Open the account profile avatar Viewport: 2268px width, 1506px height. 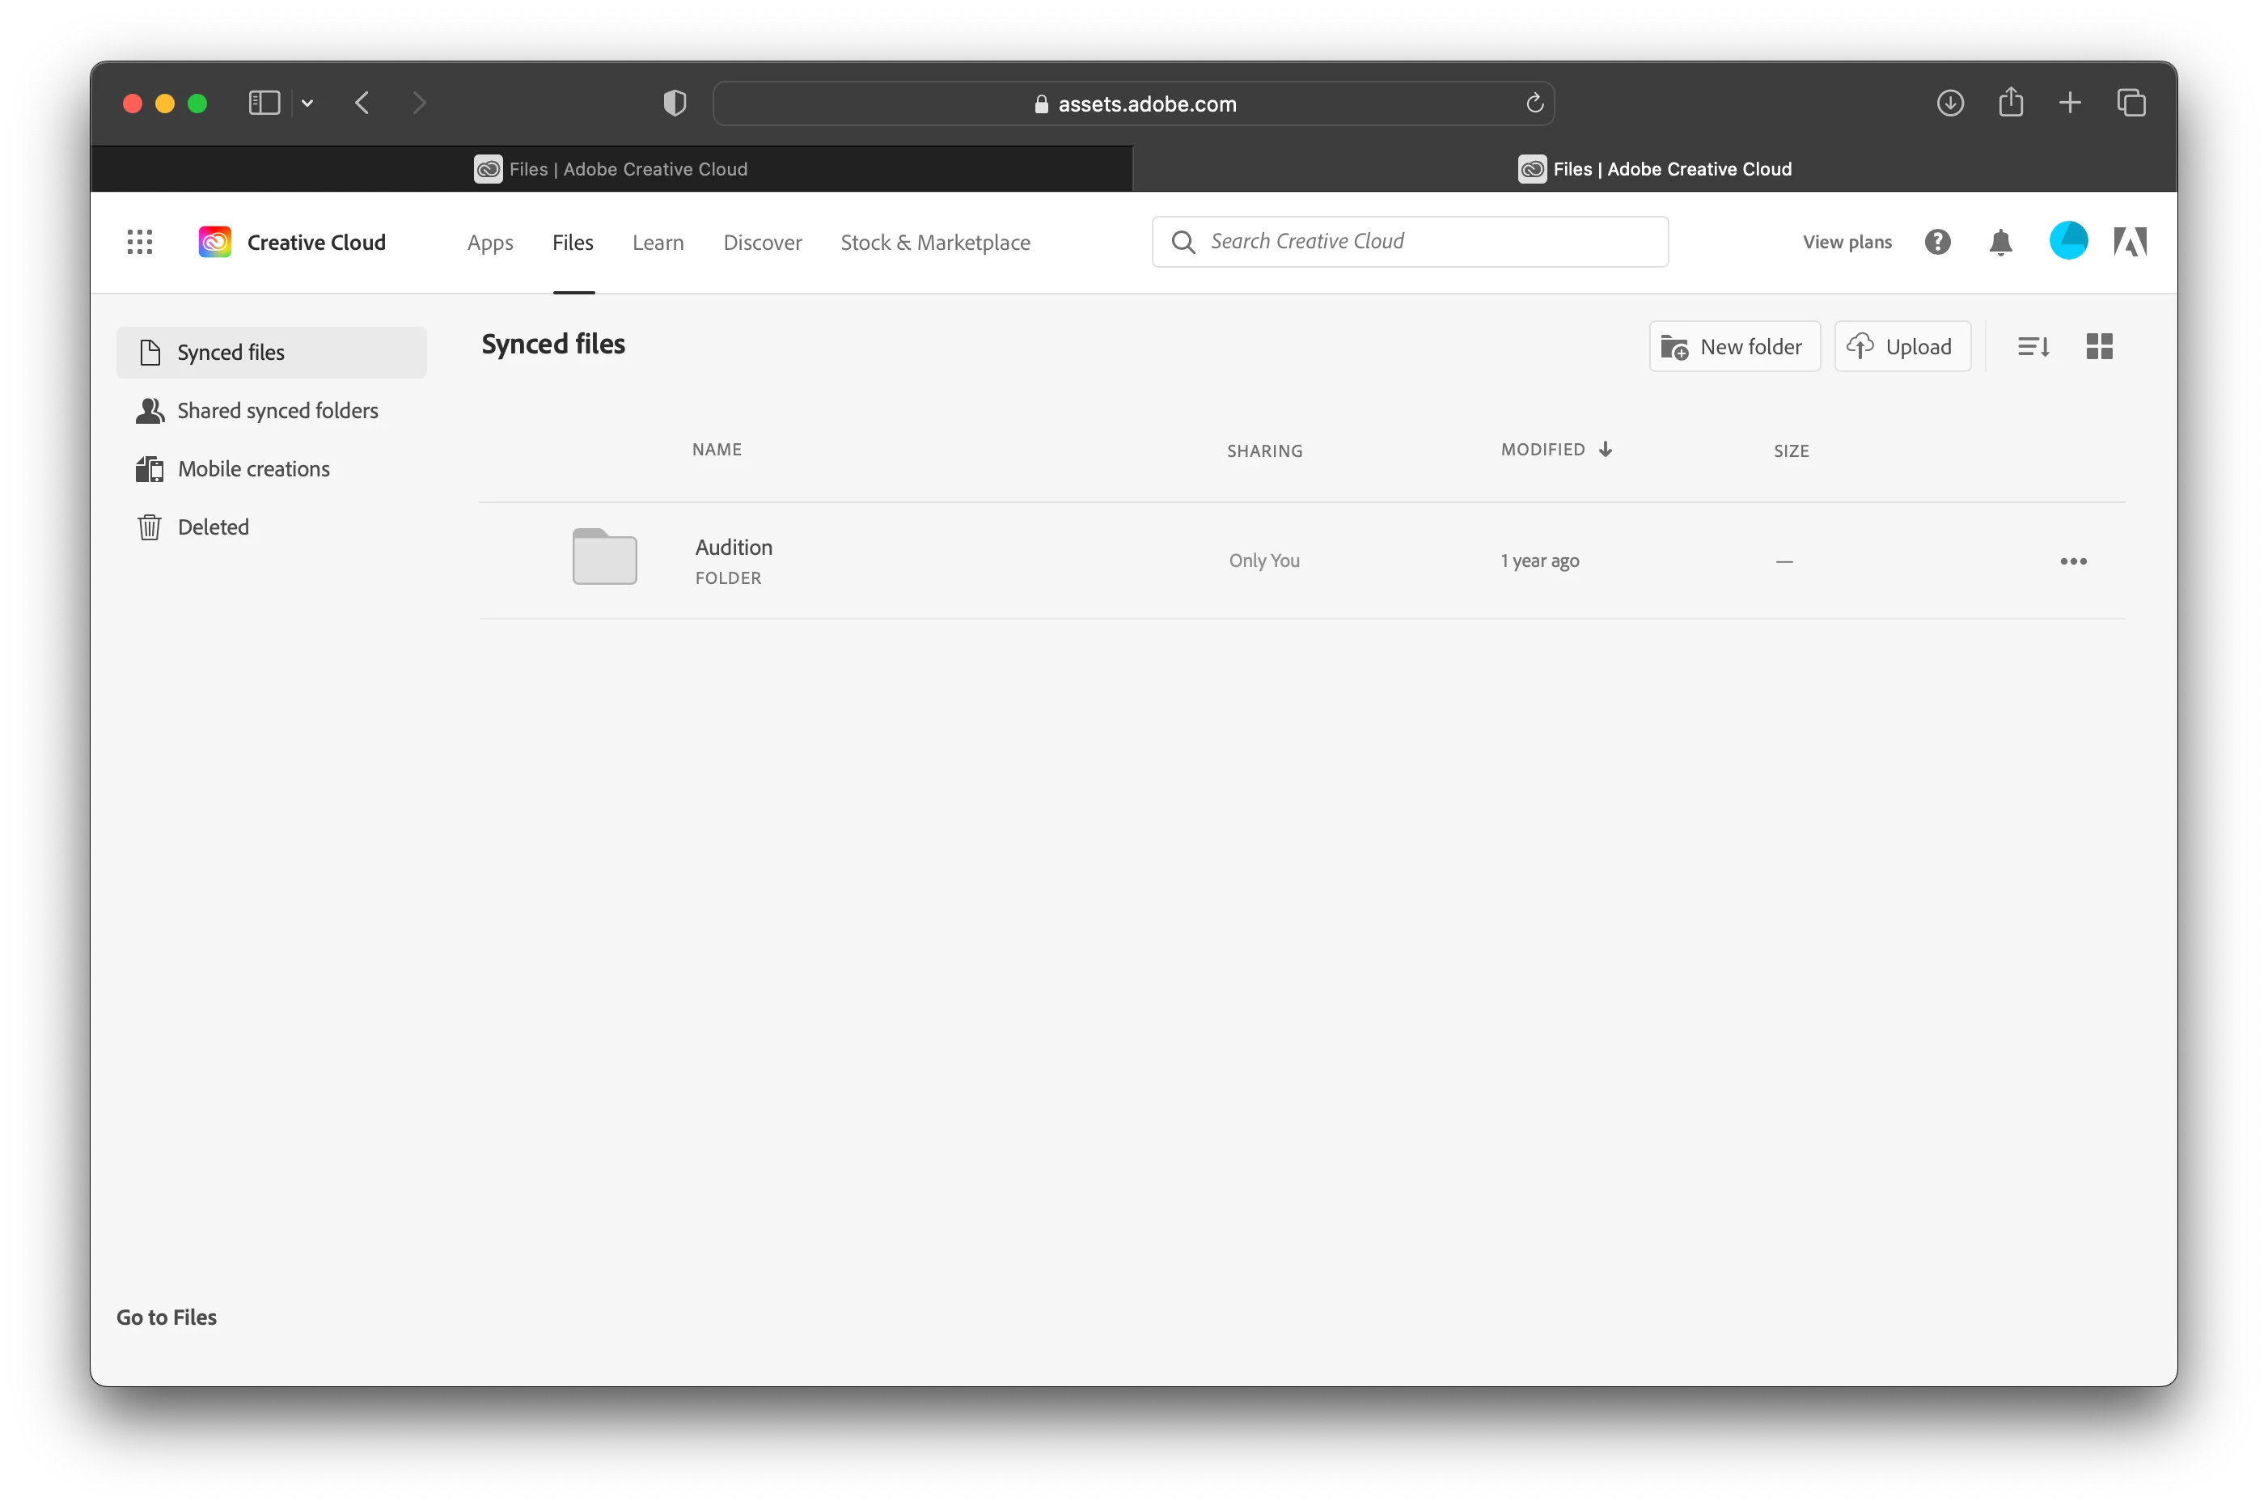[2067, 241]
